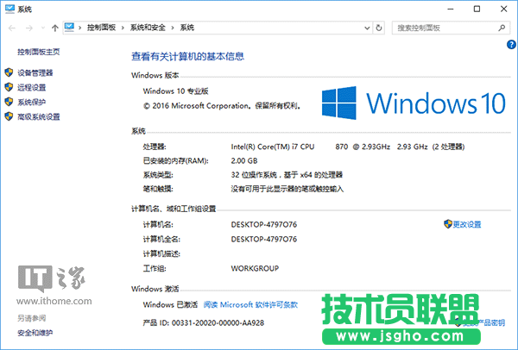Click 更改设置 link
Screen dimensions: 518x350
point(467,224)
